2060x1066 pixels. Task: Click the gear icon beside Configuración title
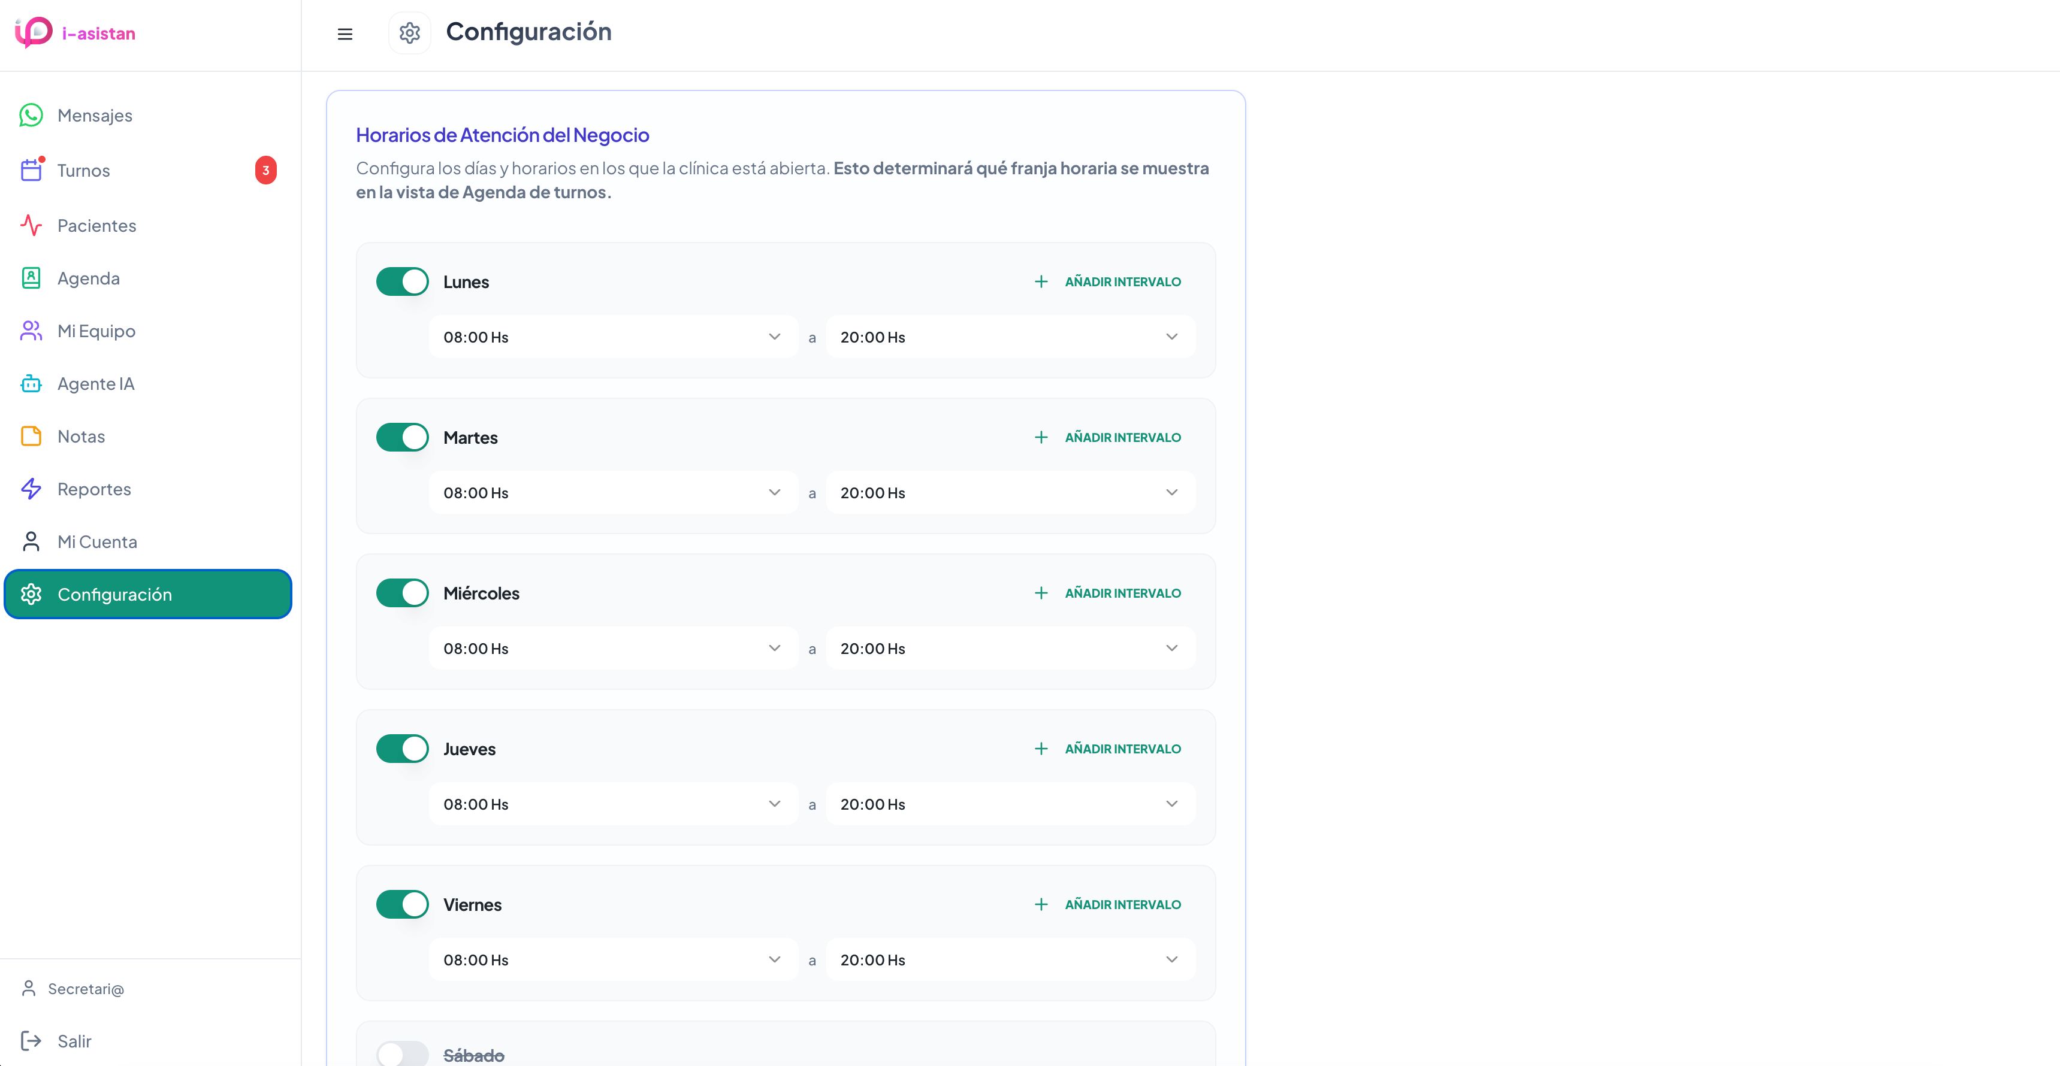point(409,33)
